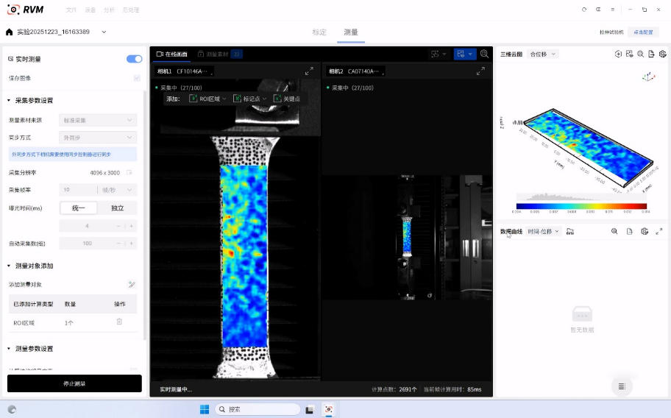Click the magic wand next to 添加测量对象
The image size is (671, 418).
tap(131, 284)
